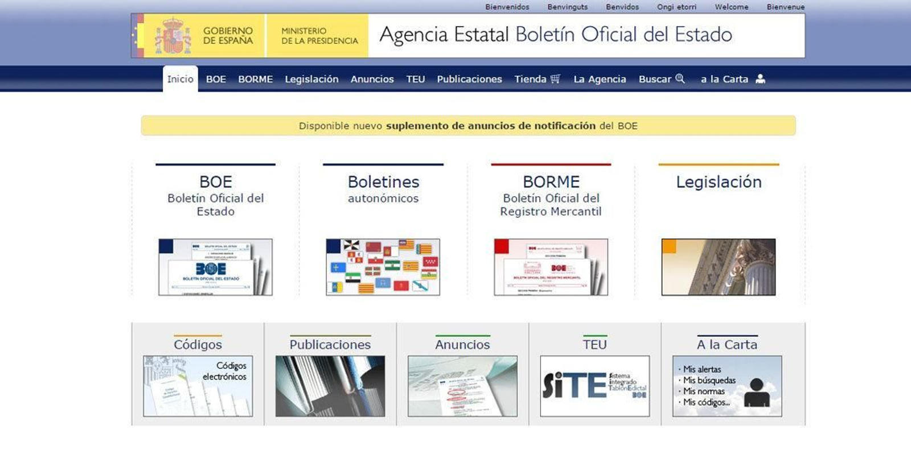Click the Legislación section heading
This screenshot has width=911, height=463.
(719, 182)
